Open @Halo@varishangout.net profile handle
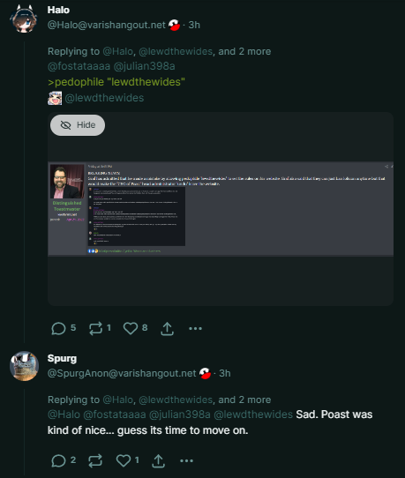 (107, 25)
